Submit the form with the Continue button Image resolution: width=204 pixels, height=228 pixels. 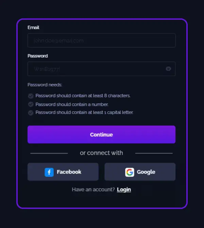tap(101, 134)
